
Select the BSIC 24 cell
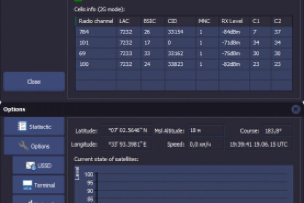[153, 64]
